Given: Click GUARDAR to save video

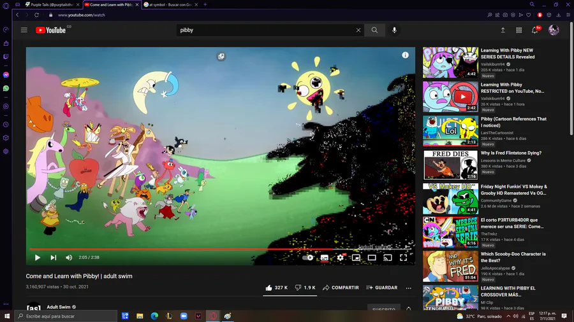Looking at the screenshot, I should point(382,288).
